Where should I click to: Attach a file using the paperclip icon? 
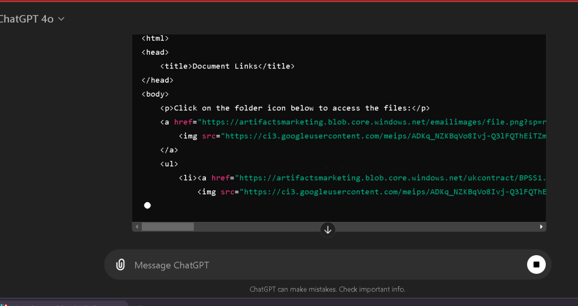[120, 264]
